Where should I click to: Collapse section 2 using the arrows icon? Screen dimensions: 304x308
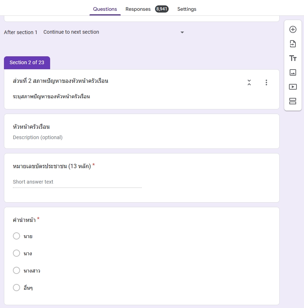(249, 82)
